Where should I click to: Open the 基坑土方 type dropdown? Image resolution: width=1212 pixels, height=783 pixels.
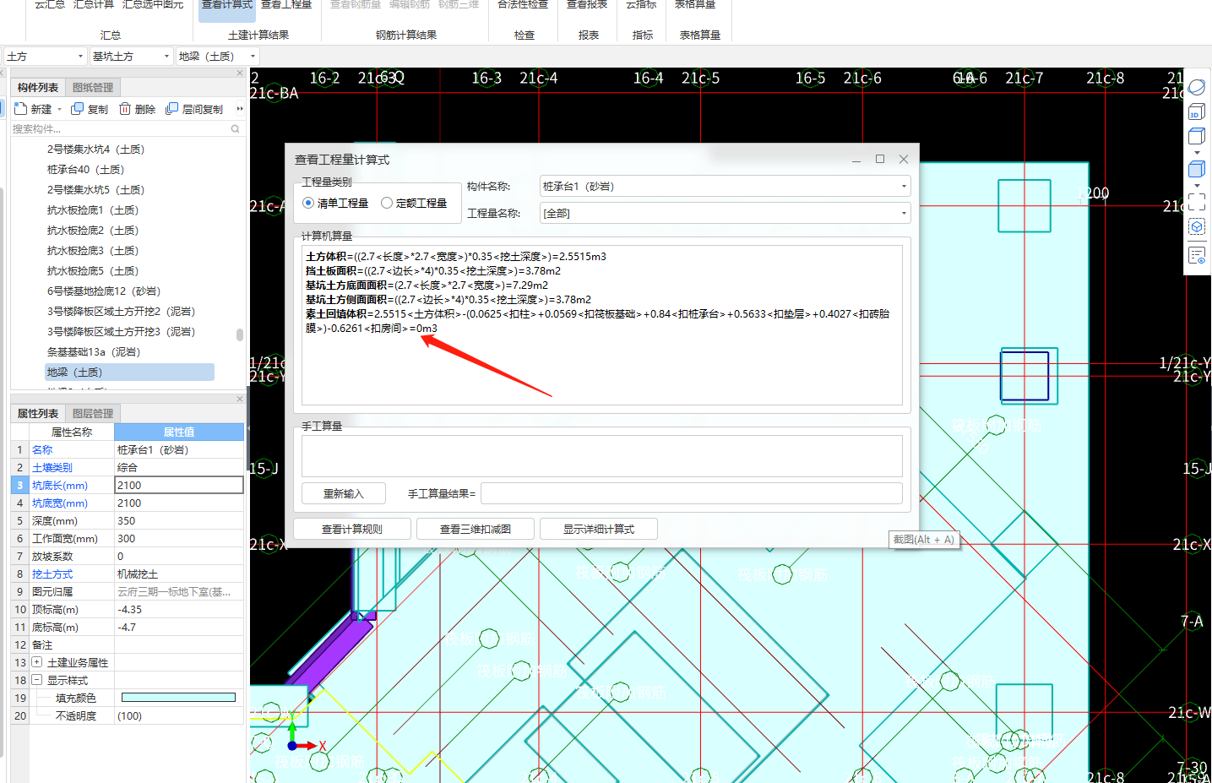(166, 57)
